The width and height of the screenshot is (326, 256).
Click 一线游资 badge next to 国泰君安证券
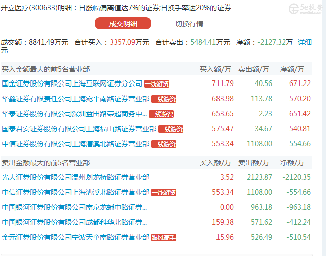[171, 129]
